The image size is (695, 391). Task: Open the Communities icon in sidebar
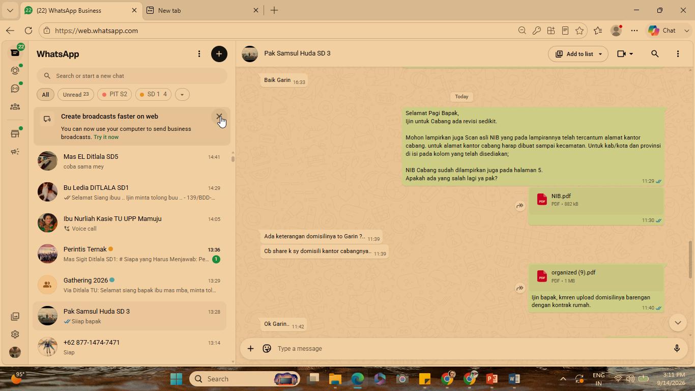click(15, 107)
